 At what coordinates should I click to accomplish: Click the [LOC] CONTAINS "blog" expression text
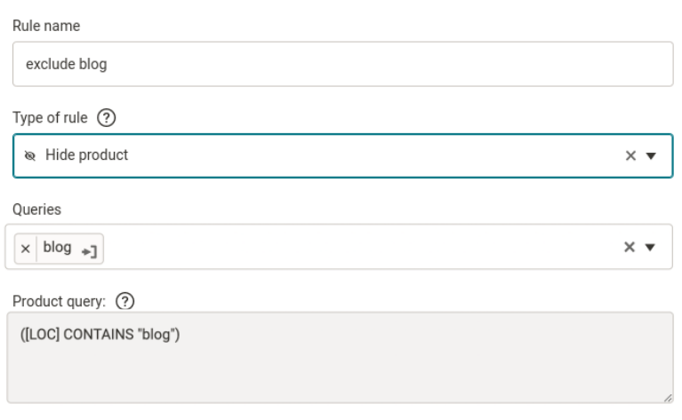point(100,335)
